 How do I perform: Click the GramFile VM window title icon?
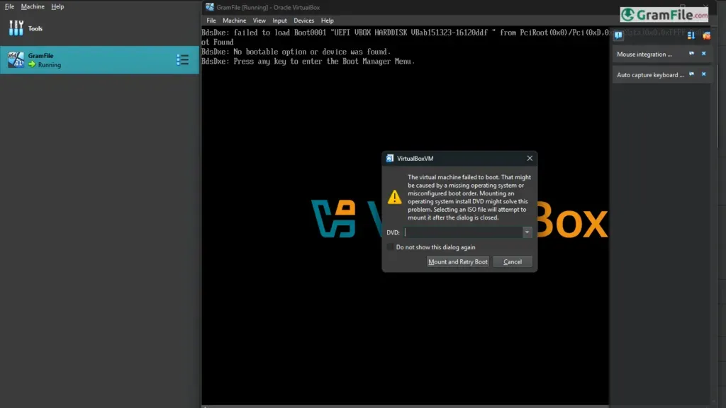point(210,7)
